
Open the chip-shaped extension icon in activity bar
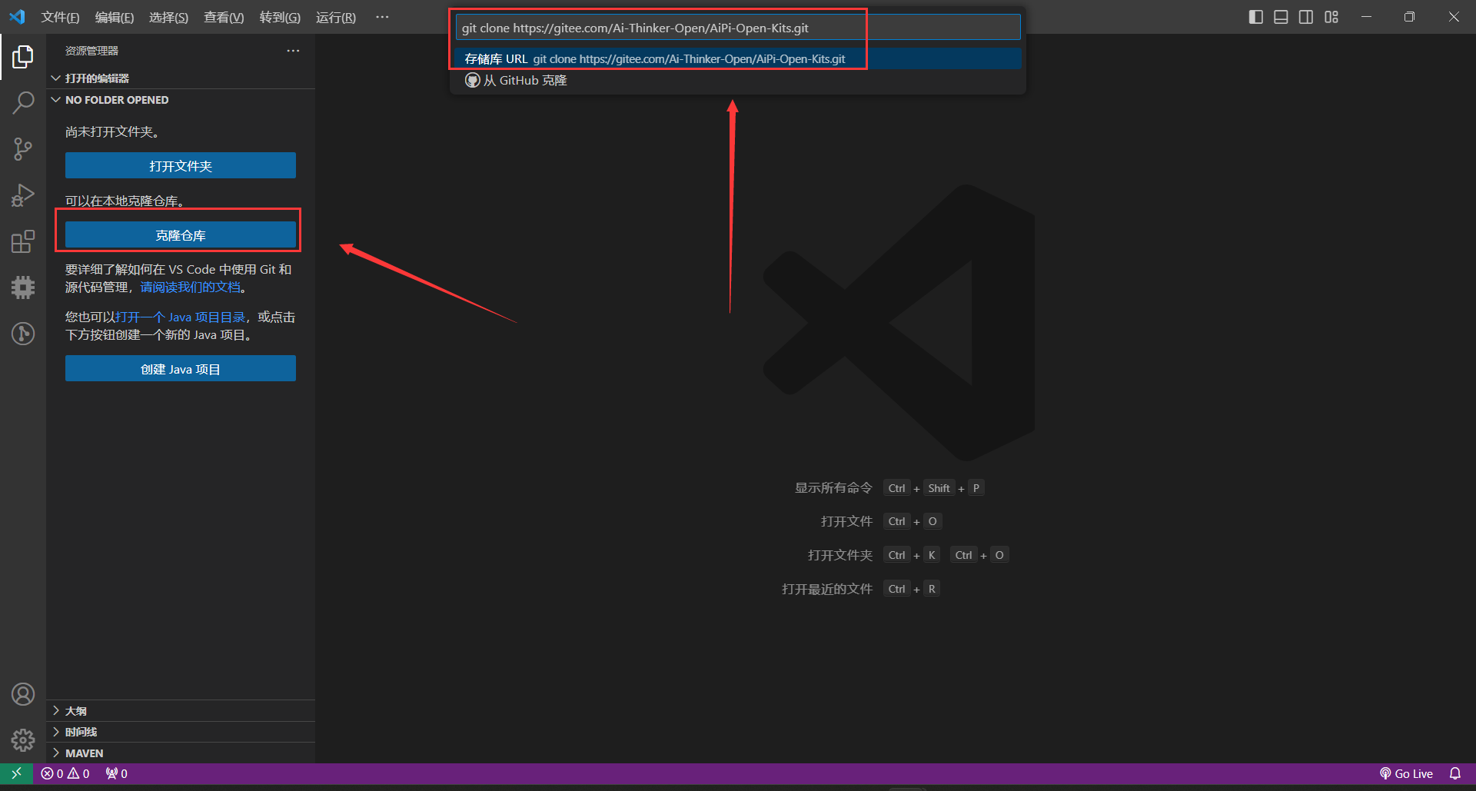pos(23,287)
